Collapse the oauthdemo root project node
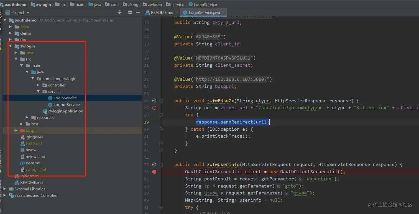 (5, 20)
